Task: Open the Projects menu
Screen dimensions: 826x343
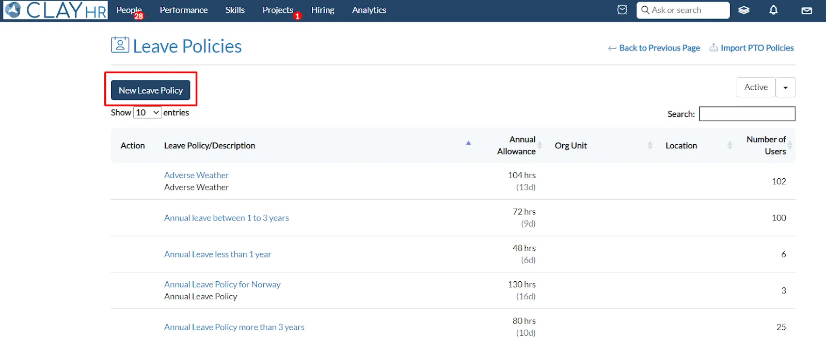Action: click(278, 10)
